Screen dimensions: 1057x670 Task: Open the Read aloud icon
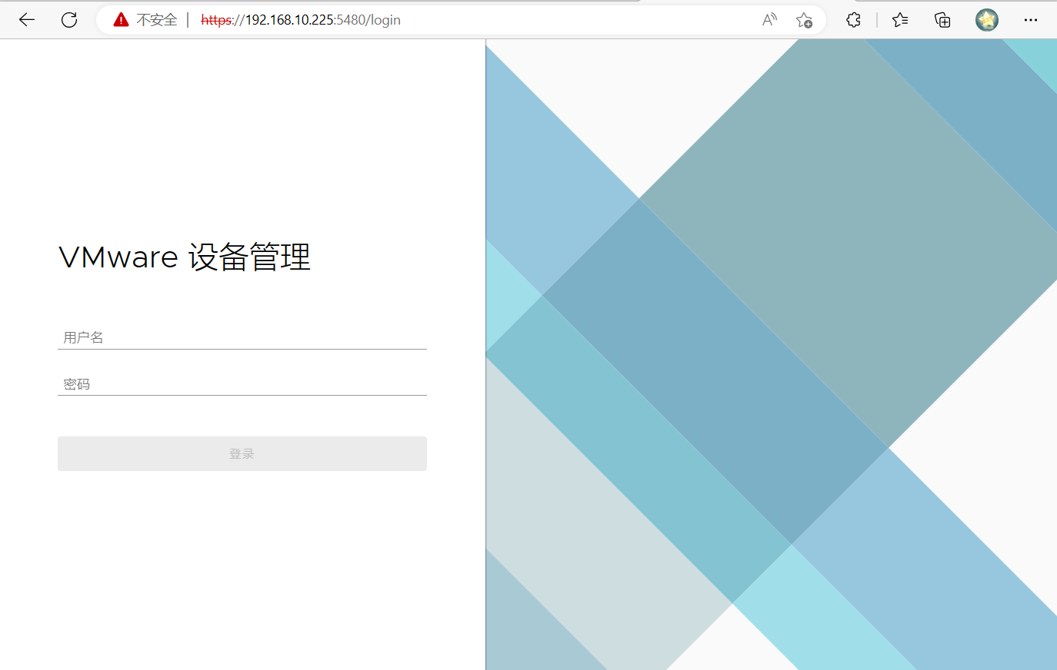(x=769, y=20)
